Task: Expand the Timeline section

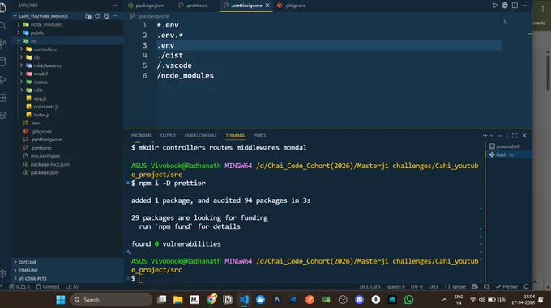Action: 67,270
